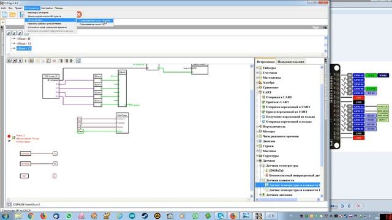Select Бесконтактный инфракрасный датчик item
This screenshot has height=220, width=392.
pos(295,175)
